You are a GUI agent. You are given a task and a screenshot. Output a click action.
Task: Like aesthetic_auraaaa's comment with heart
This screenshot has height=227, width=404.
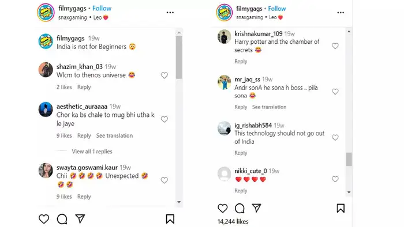click(x=164, y=119)
